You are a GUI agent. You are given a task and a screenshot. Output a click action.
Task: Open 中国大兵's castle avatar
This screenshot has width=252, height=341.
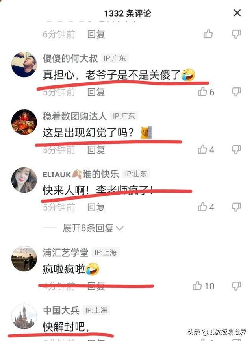click(24, 317)
